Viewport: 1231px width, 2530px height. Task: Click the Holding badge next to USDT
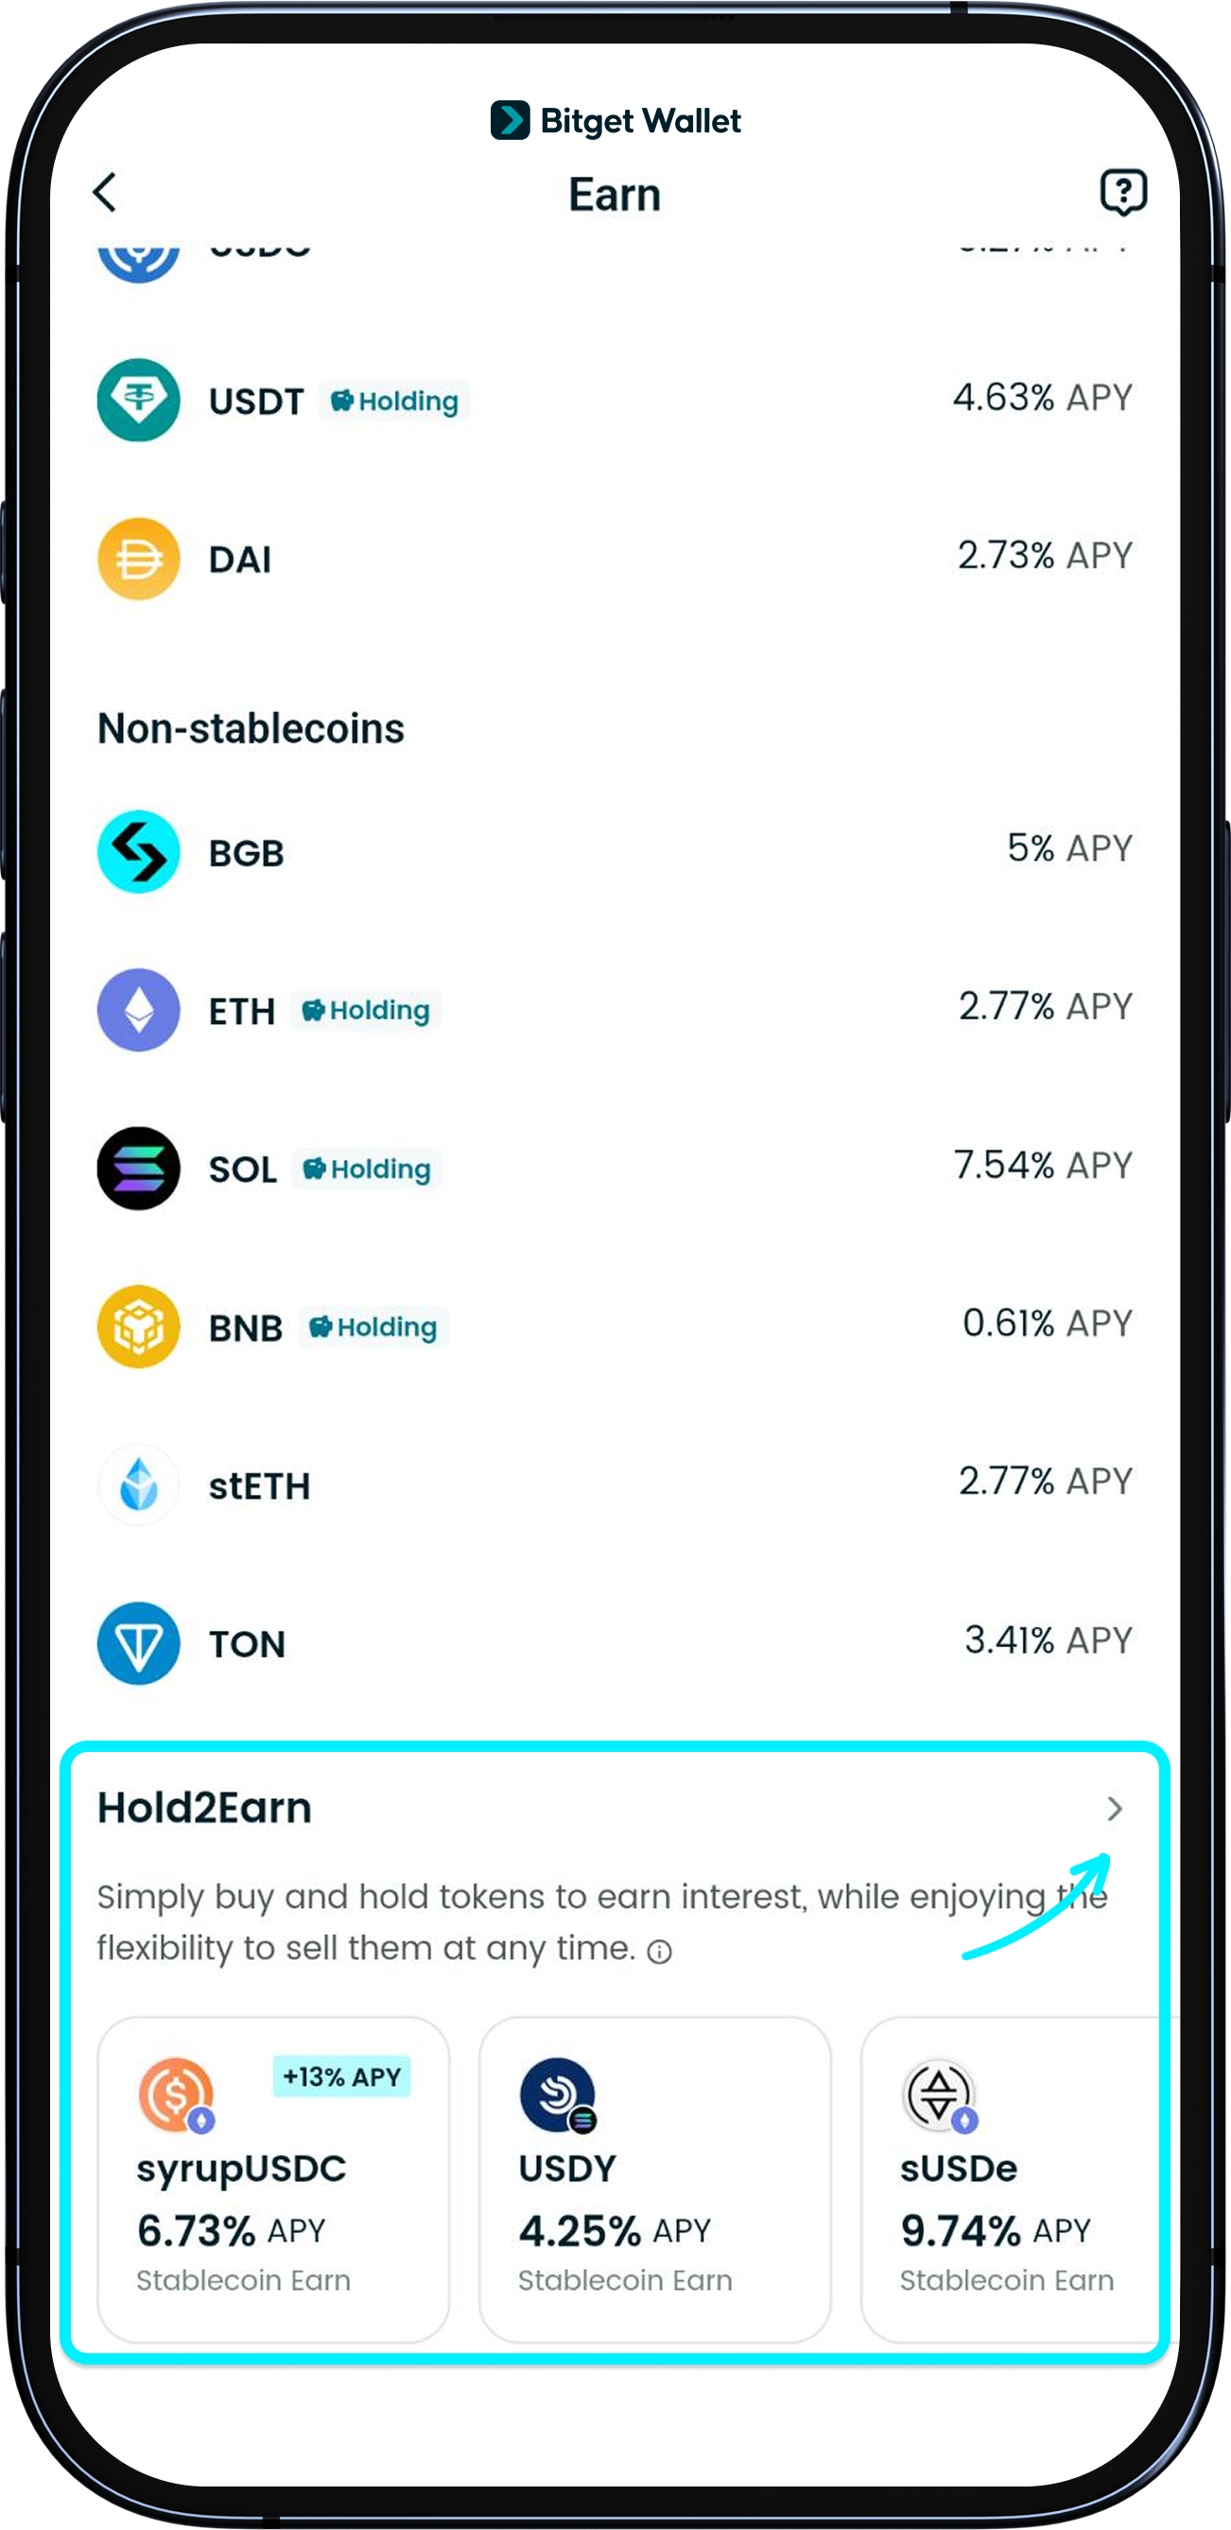tap(393, 401)
